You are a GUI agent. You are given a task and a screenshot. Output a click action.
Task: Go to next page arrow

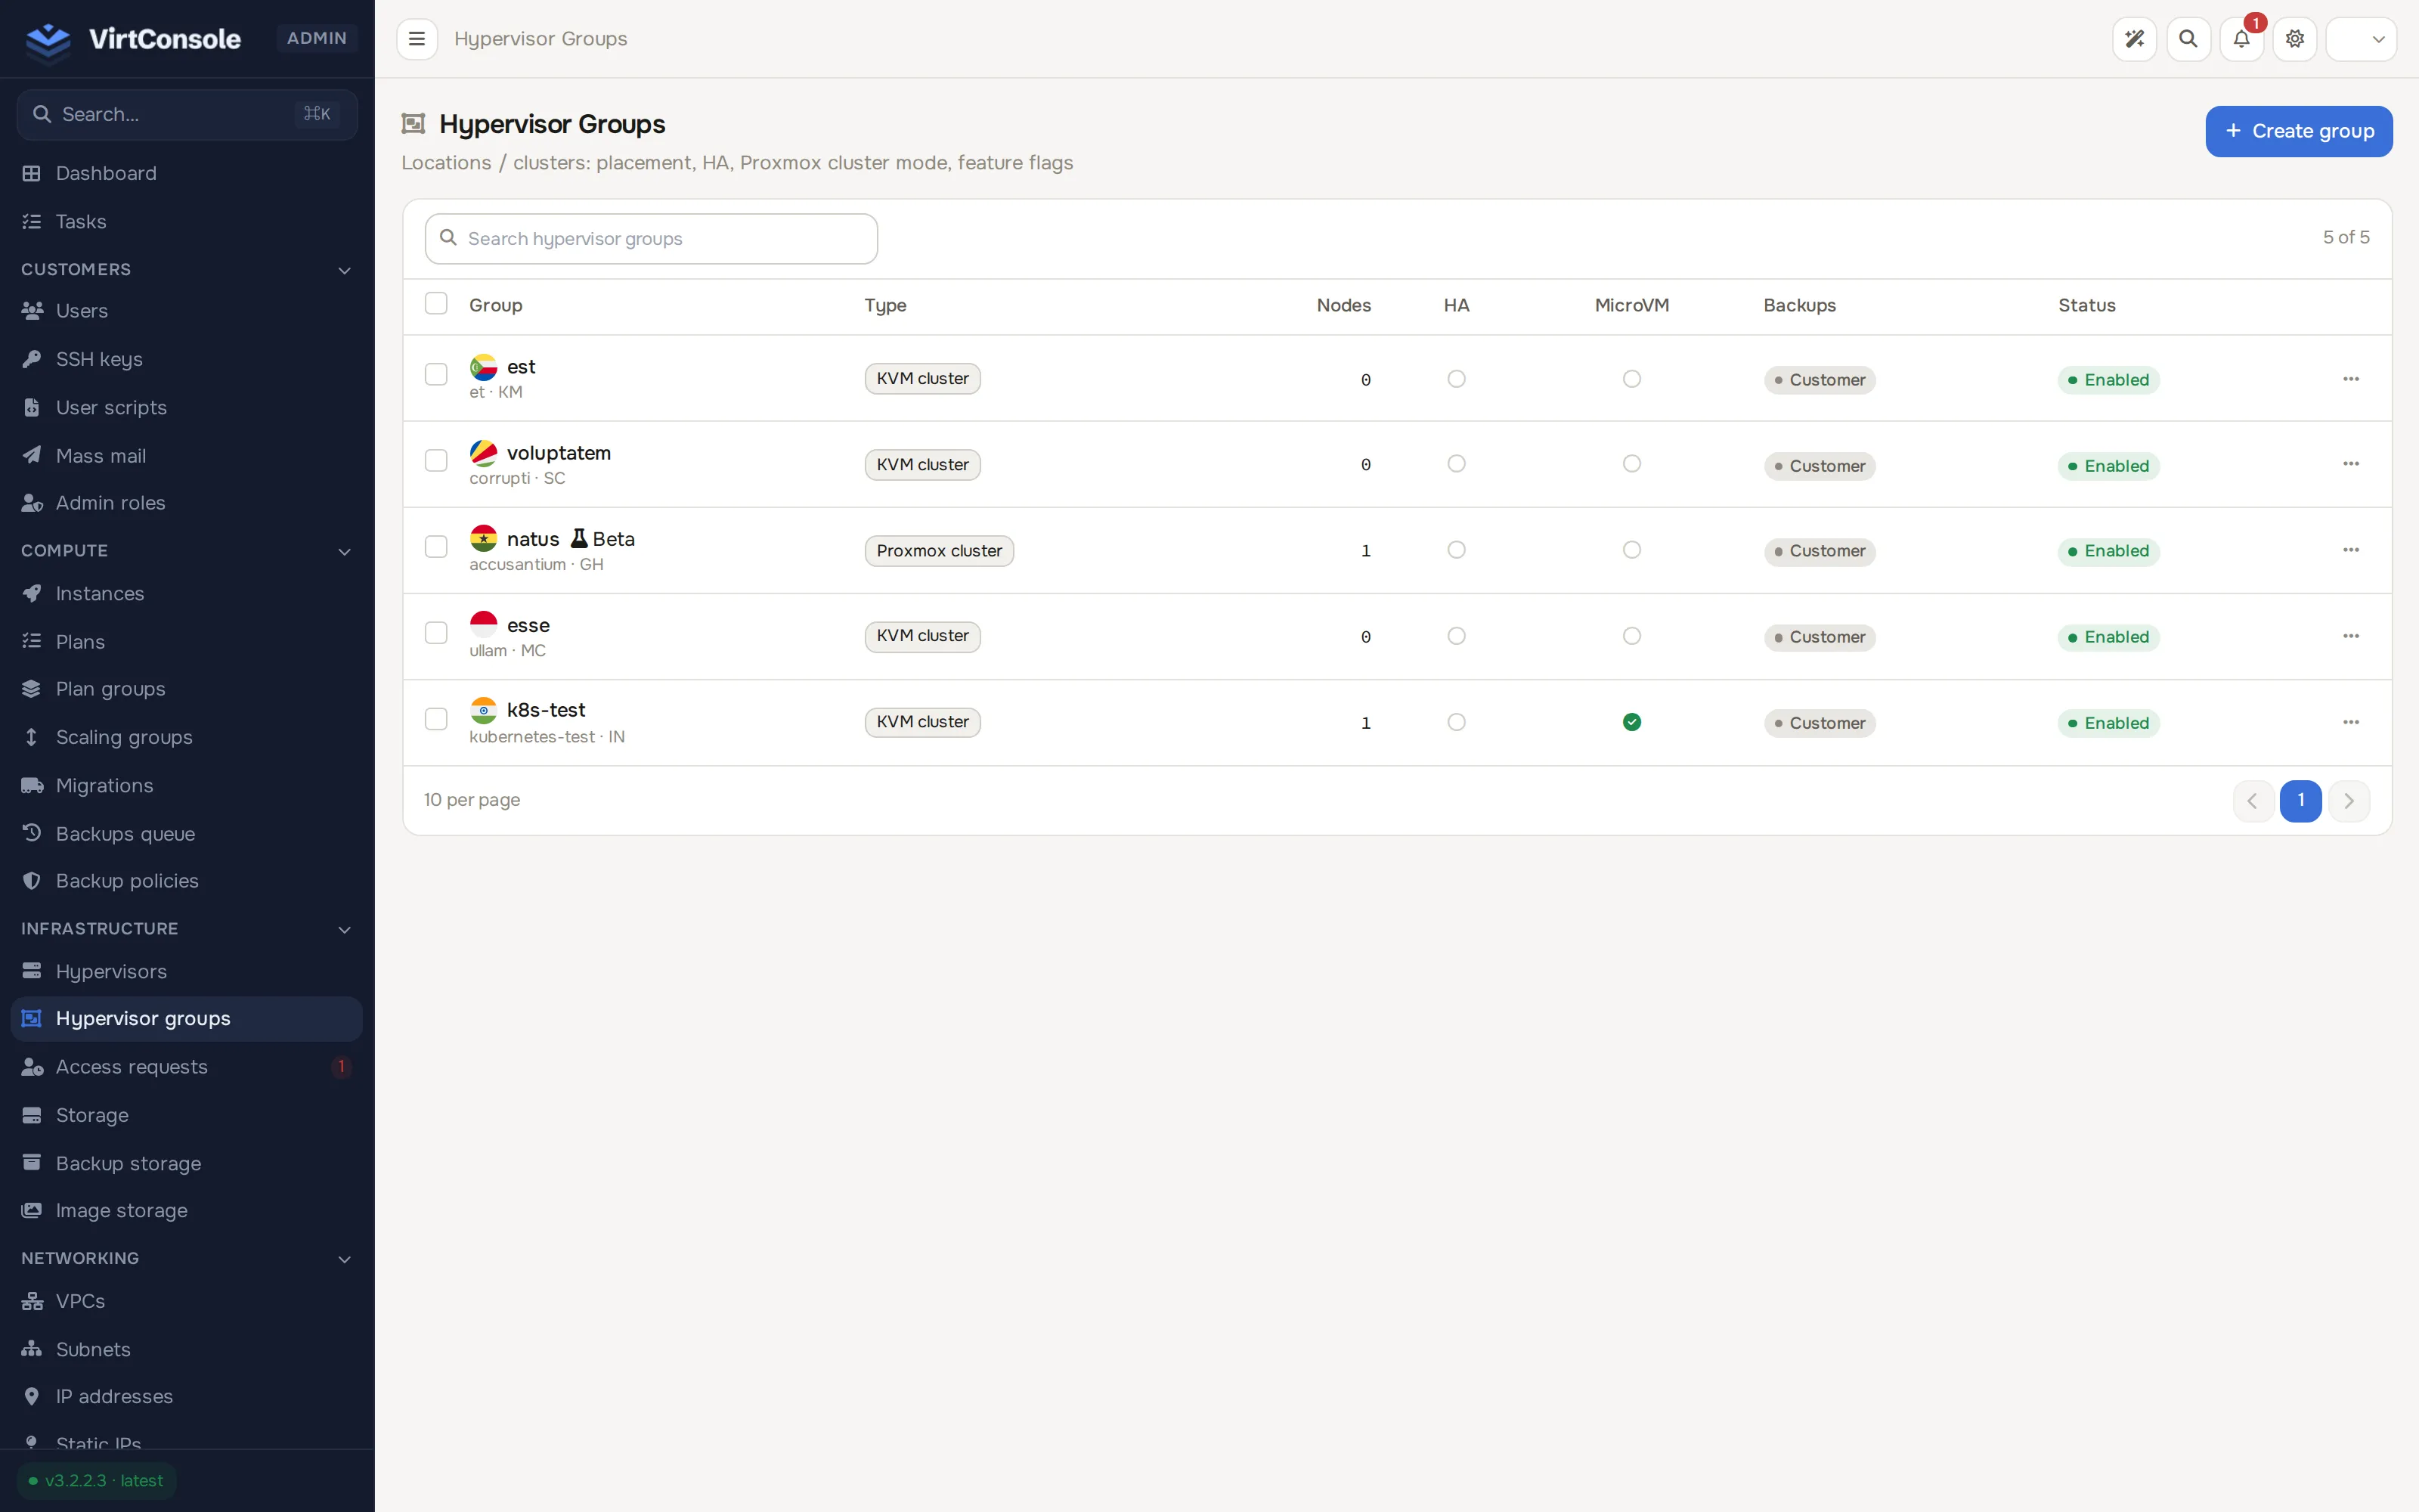2349,801
